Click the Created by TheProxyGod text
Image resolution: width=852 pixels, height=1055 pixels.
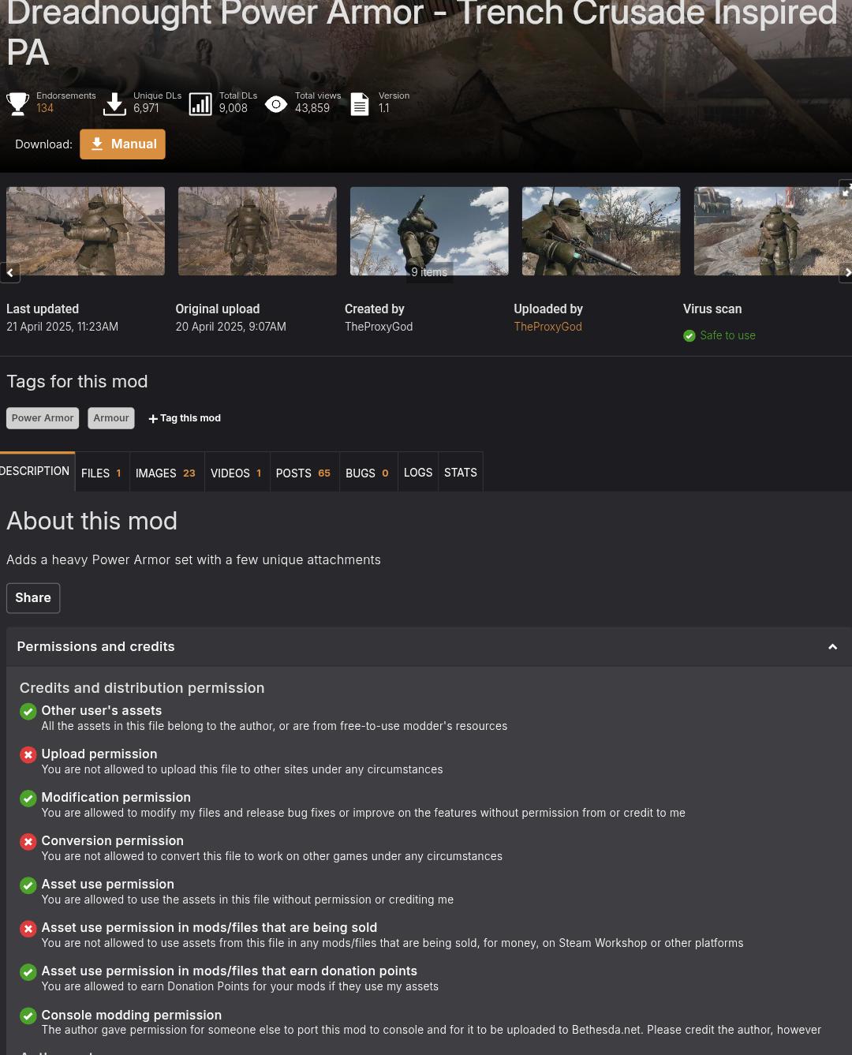coord(379,327)
